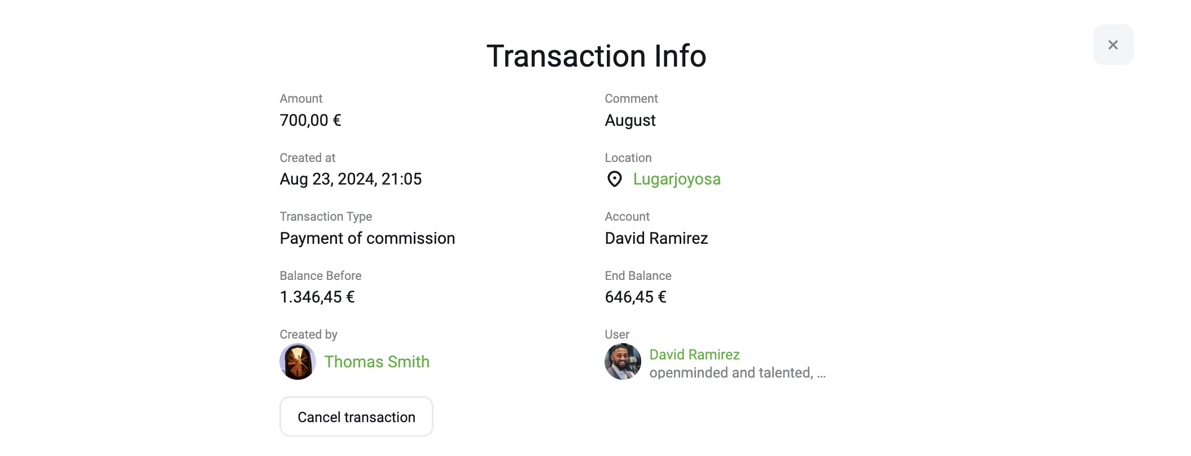Open David Ramirez user profile link
The height and width of the screenshot is (456, 1191).
coord(694,354)
